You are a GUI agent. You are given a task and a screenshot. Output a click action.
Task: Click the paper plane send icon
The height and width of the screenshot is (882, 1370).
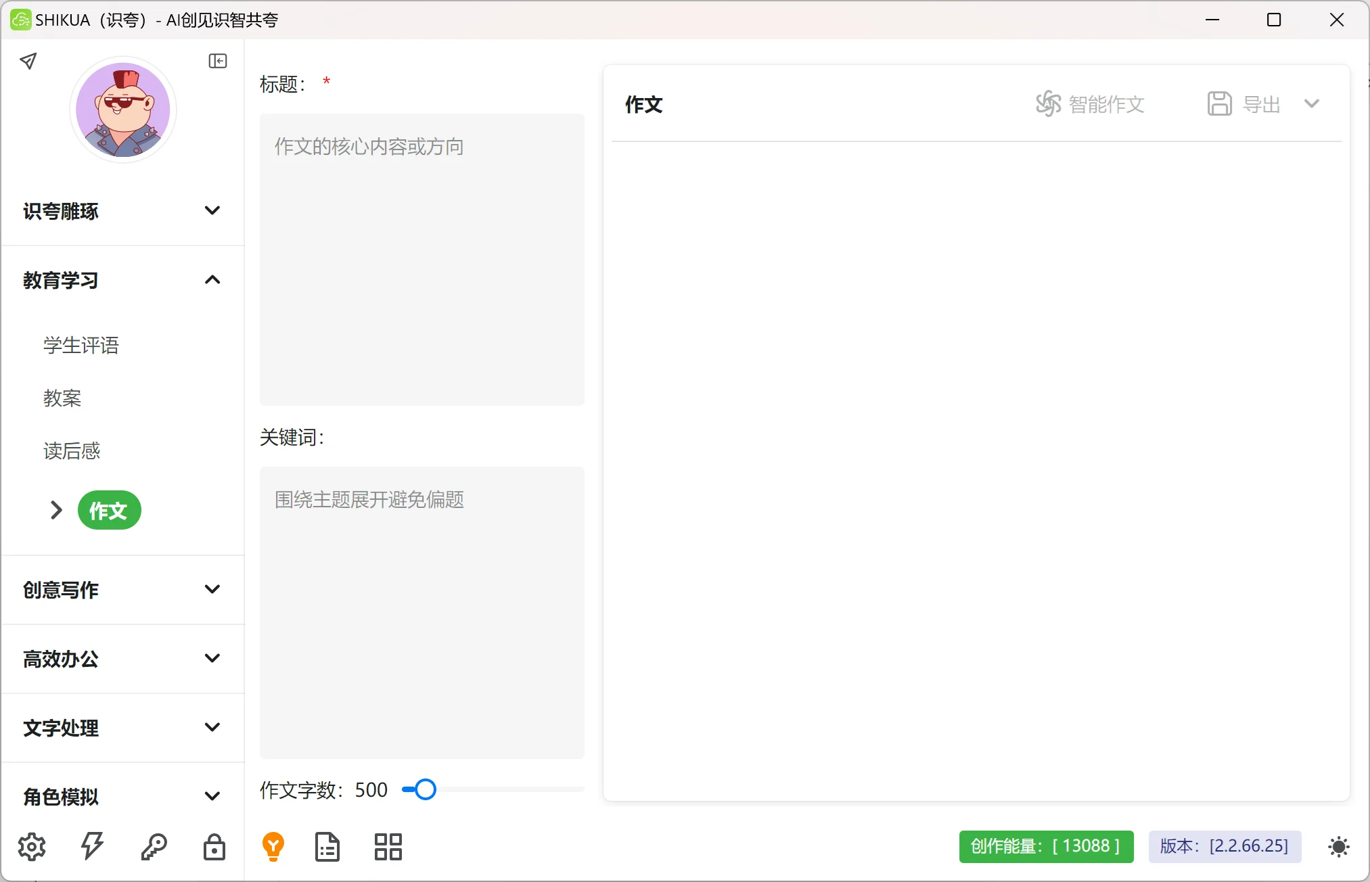[x=28, y=62]
